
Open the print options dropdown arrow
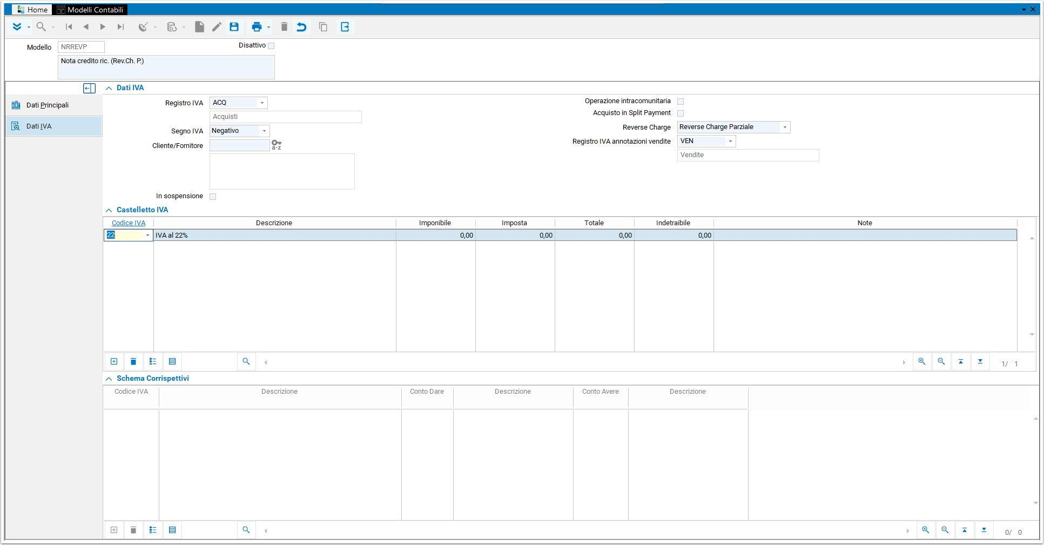268,28
